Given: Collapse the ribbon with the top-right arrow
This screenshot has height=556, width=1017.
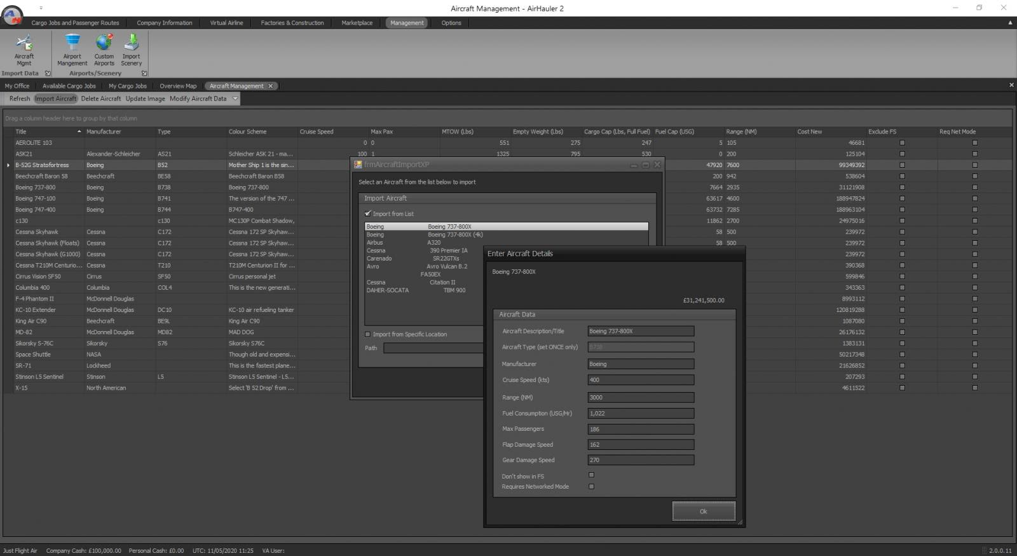Looking at the screenshot, I should 1010,23.
